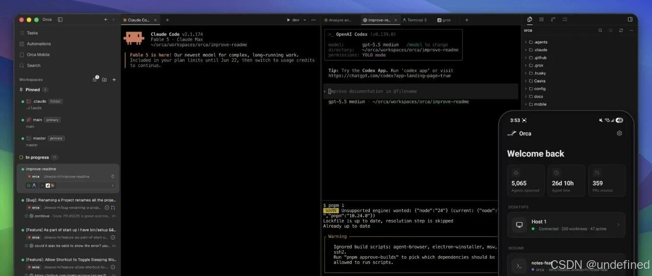
Task: Toggle the left sidebar panel icon
Action: 60,19
